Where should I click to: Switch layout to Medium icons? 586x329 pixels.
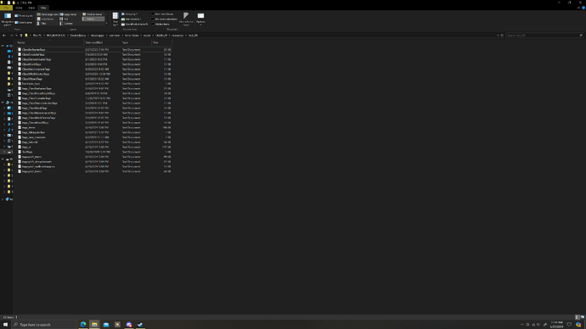(x=93, y=14)
